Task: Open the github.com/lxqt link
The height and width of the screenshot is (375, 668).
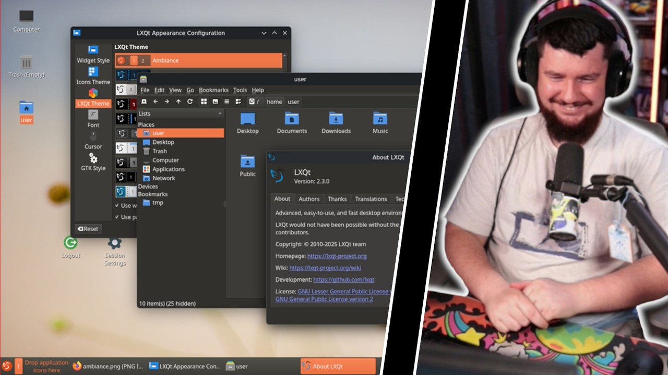Action: (x=343, y=280)
